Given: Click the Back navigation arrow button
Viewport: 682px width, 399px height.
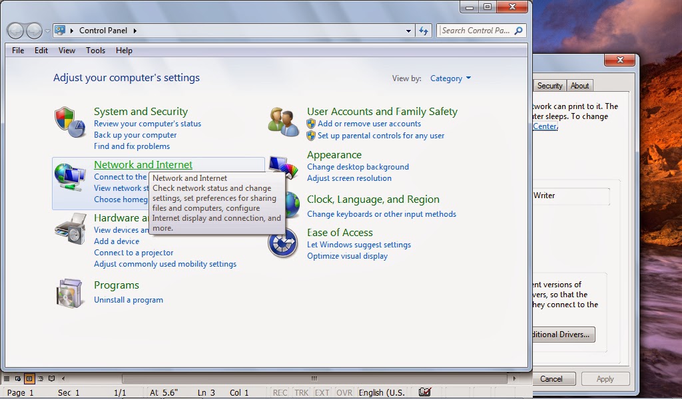Looking at the screenshot, I should click(x=15, y=31).
